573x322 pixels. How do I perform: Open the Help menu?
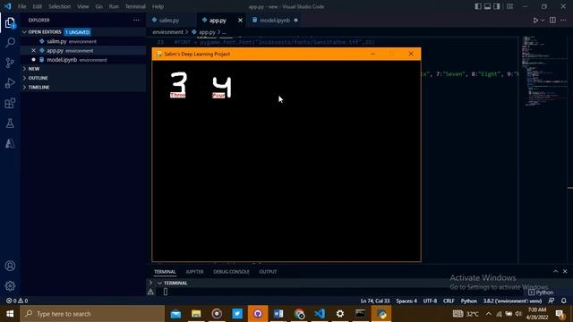coord(158,6)
